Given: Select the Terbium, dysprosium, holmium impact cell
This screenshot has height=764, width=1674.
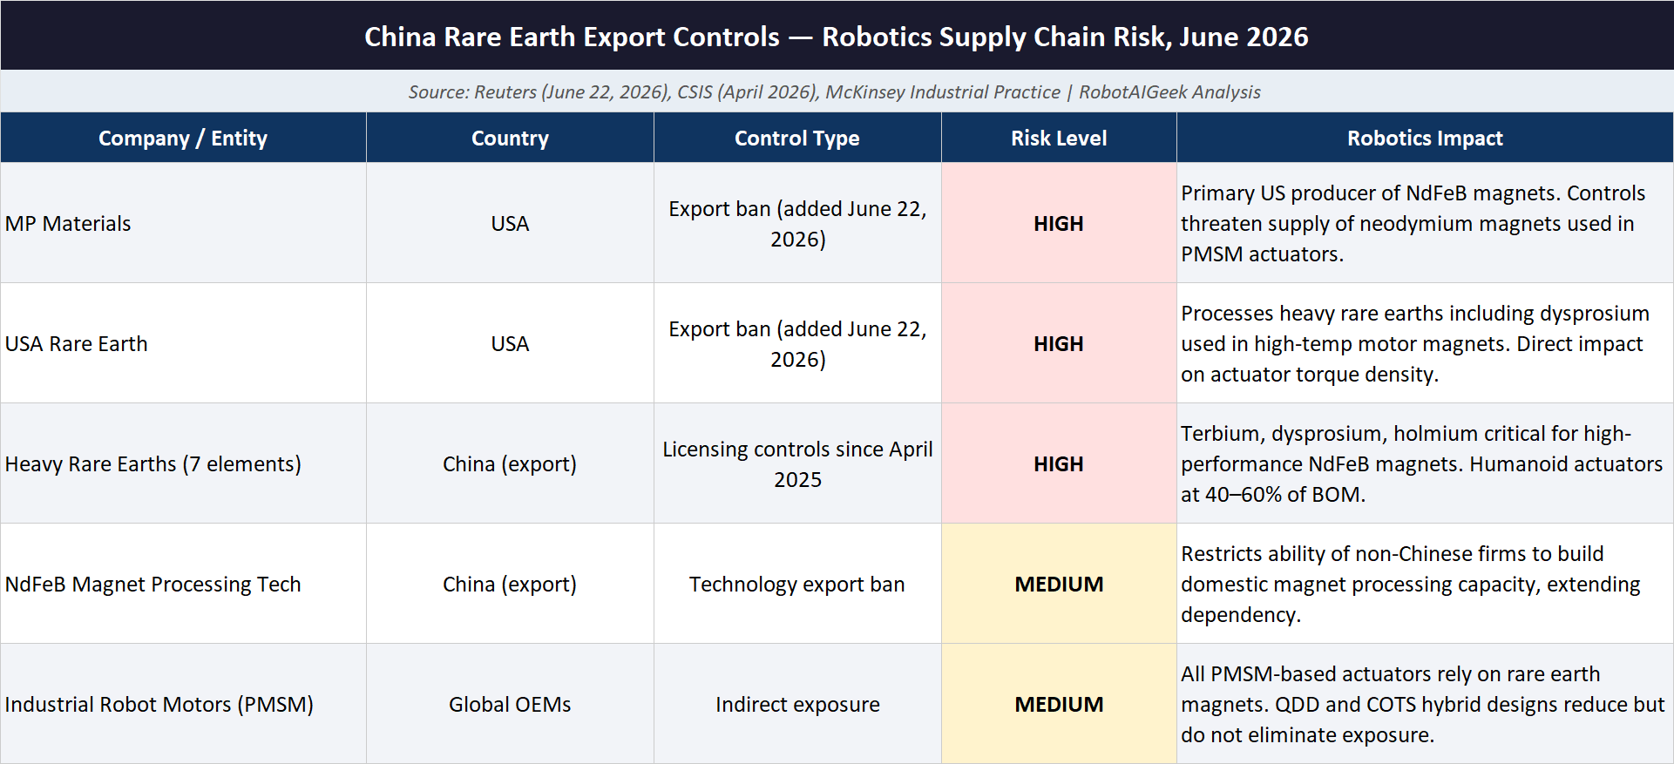Looking at the screenshot, I should point(1425,463).
